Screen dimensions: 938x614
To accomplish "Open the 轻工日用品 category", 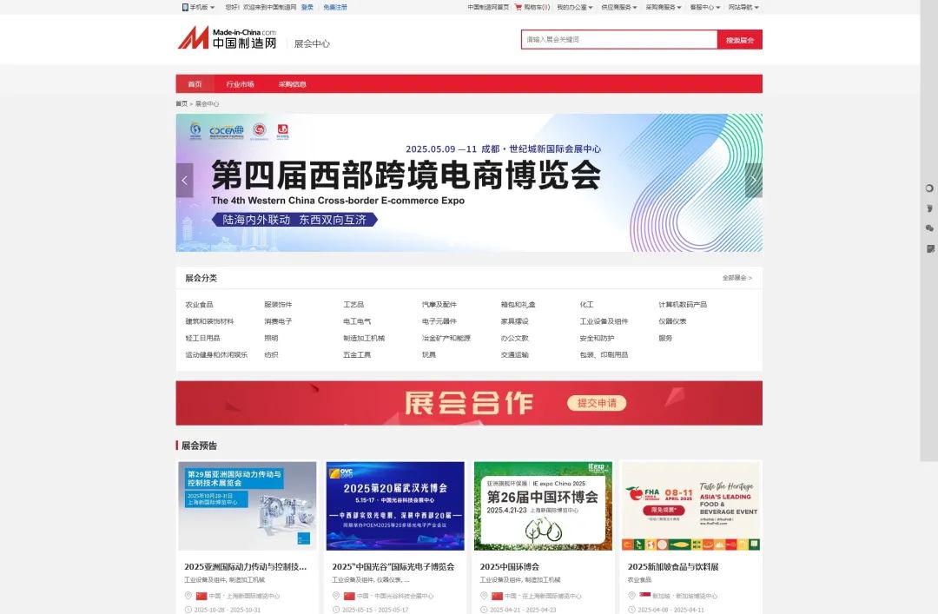I will [x=202, y=338].
